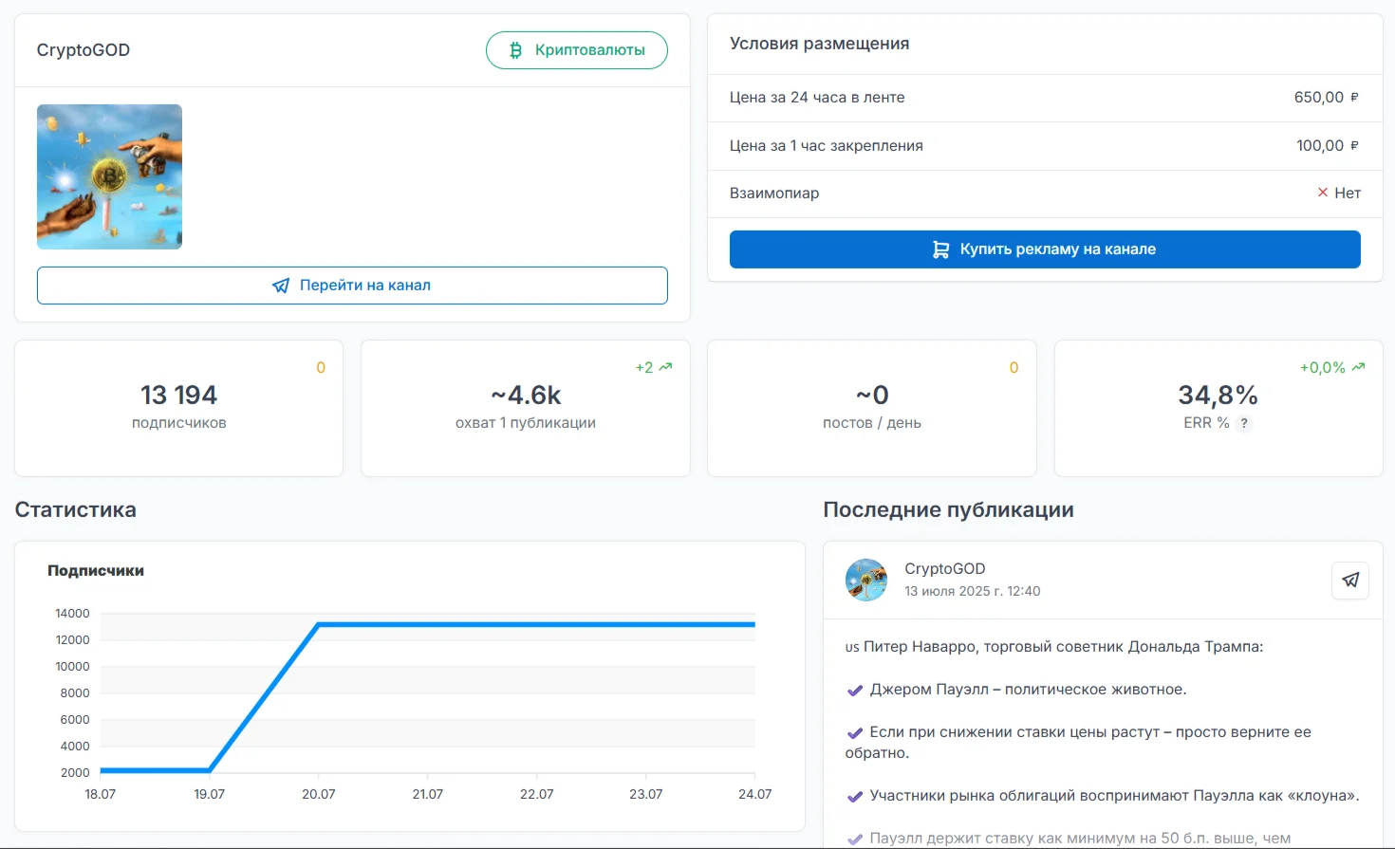Viewport: 1395px width, 849px height.
Task: Click the bitcoin icon in the Криптовалюты tag
Action: coord(516,50)
